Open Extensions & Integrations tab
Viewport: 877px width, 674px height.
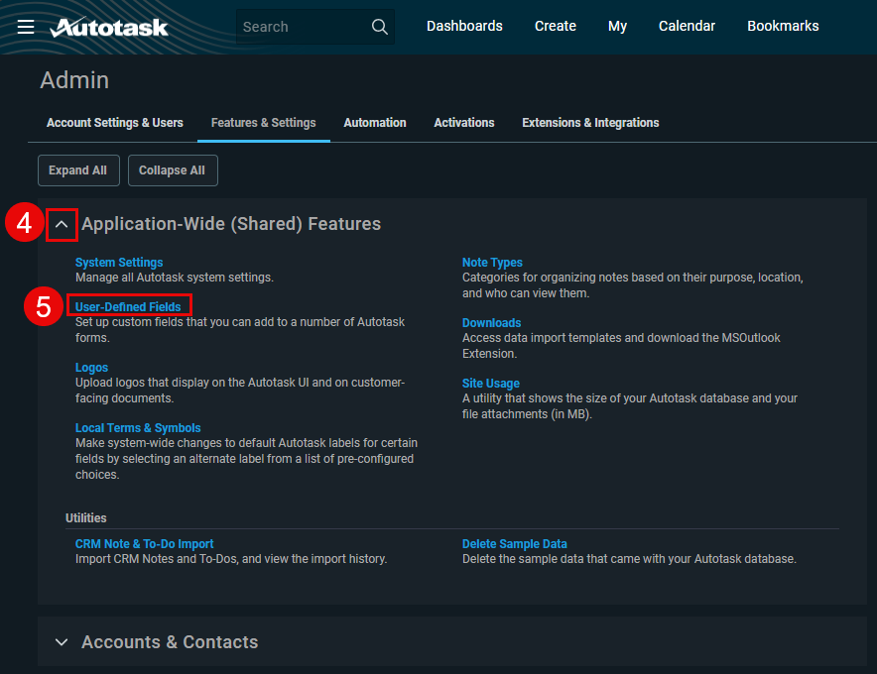(590, 123)
